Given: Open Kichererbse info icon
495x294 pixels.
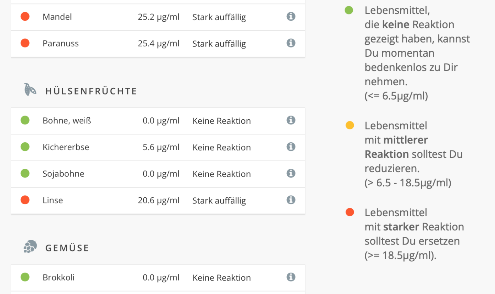Looking at the screenshot, I should point(291,147).
